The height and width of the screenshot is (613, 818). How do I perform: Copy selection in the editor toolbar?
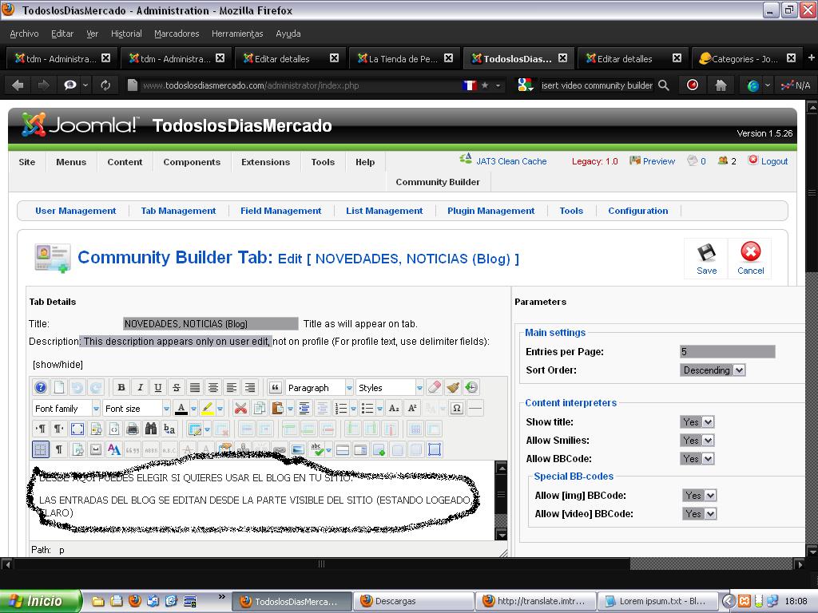(x=260, y=408)
